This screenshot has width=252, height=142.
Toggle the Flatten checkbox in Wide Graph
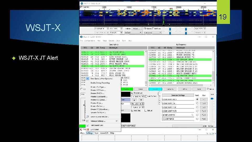pos(145,28)
